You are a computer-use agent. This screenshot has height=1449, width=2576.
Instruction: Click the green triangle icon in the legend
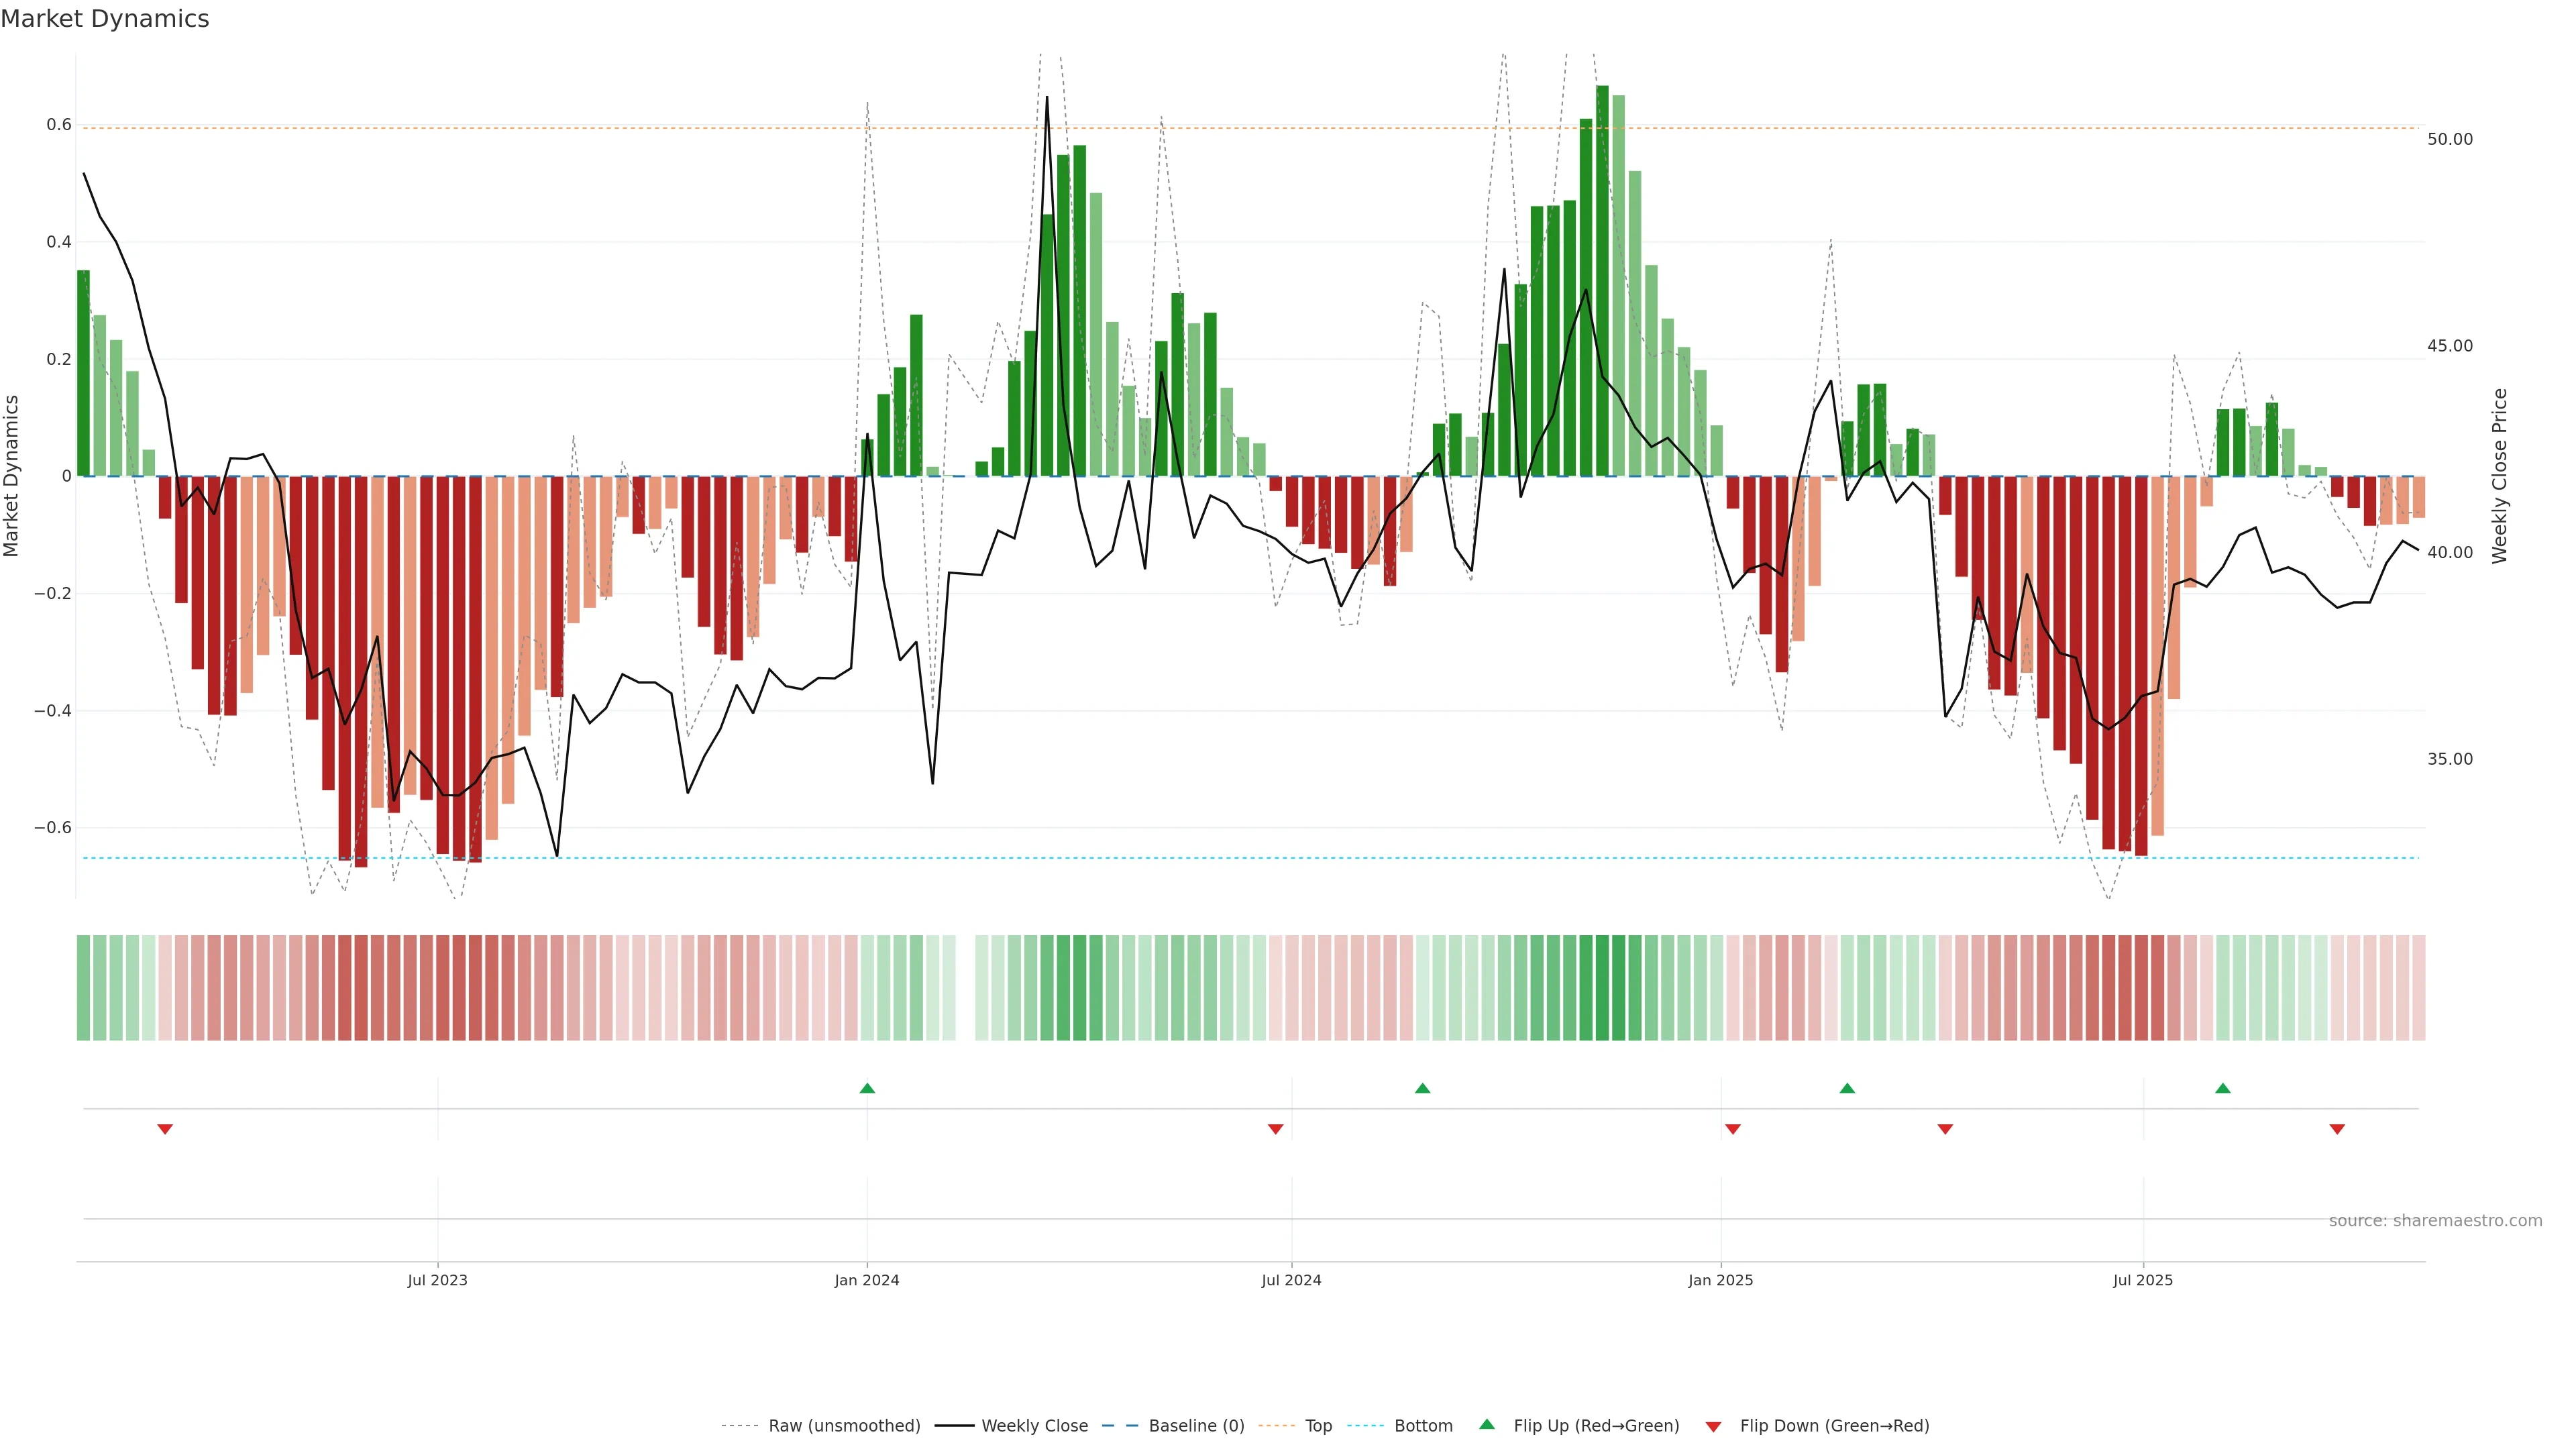click(x=1487, y=1424)
